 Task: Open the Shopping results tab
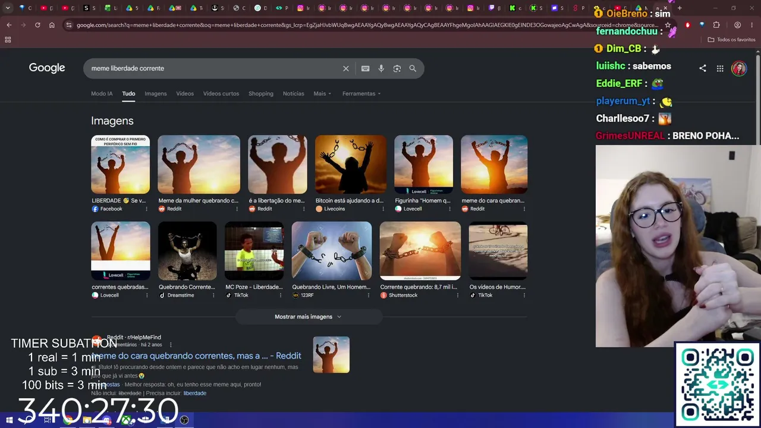coord(261,93)
